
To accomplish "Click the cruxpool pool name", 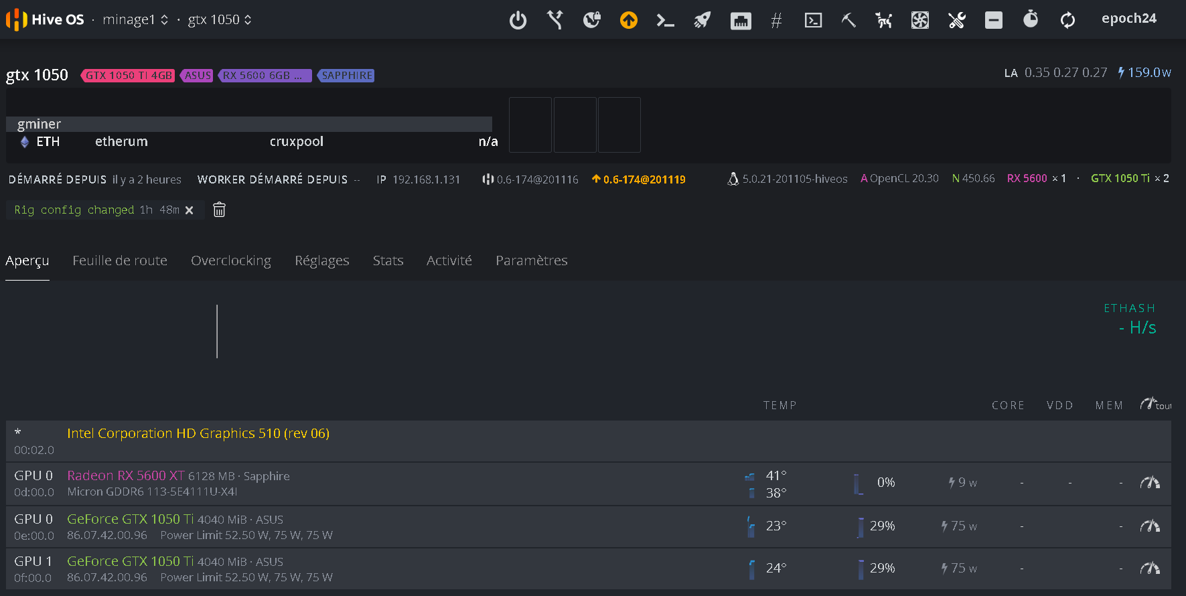I will [x=297, y=141].
